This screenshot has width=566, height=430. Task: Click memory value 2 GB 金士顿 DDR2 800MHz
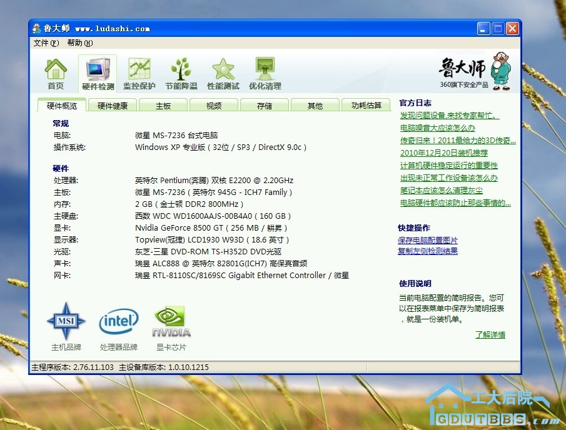pyautogui.click(x=189, y=204)
